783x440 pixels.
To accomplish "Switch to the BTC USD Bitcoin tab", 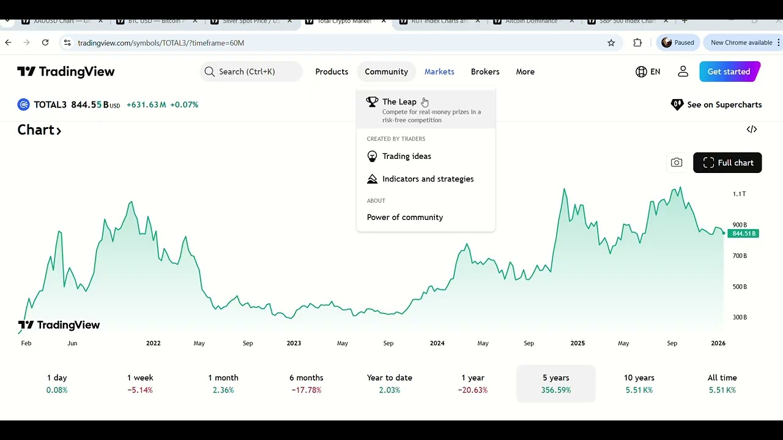I will click(155, 21).
